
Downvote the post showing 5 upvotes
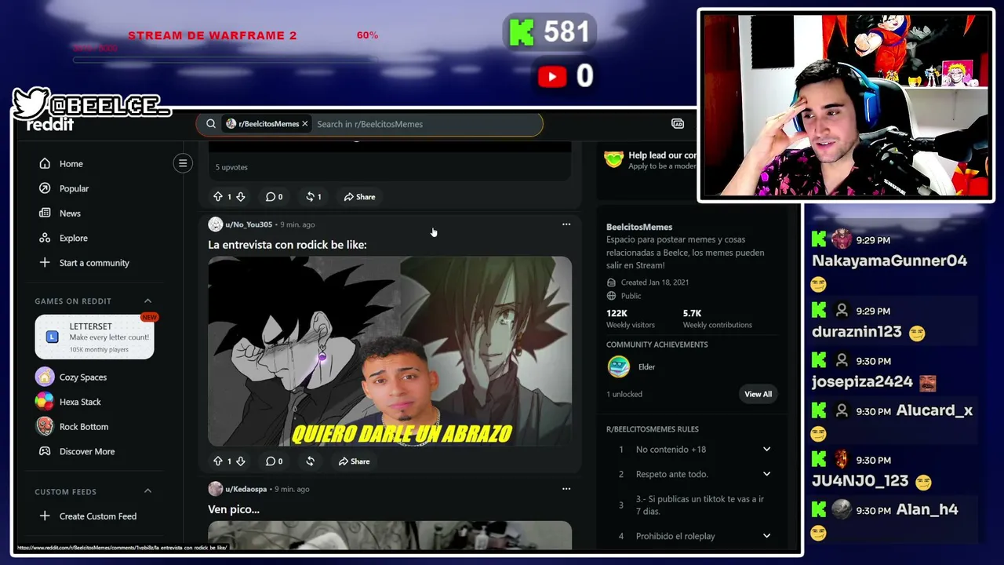241,197
